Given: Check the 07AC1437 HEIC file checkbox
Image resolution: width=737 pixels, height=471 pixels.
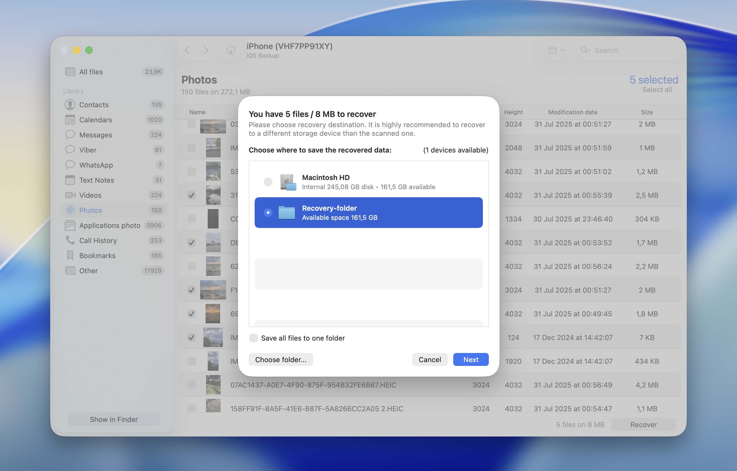Looking at the screenshot, I should 191,385.
